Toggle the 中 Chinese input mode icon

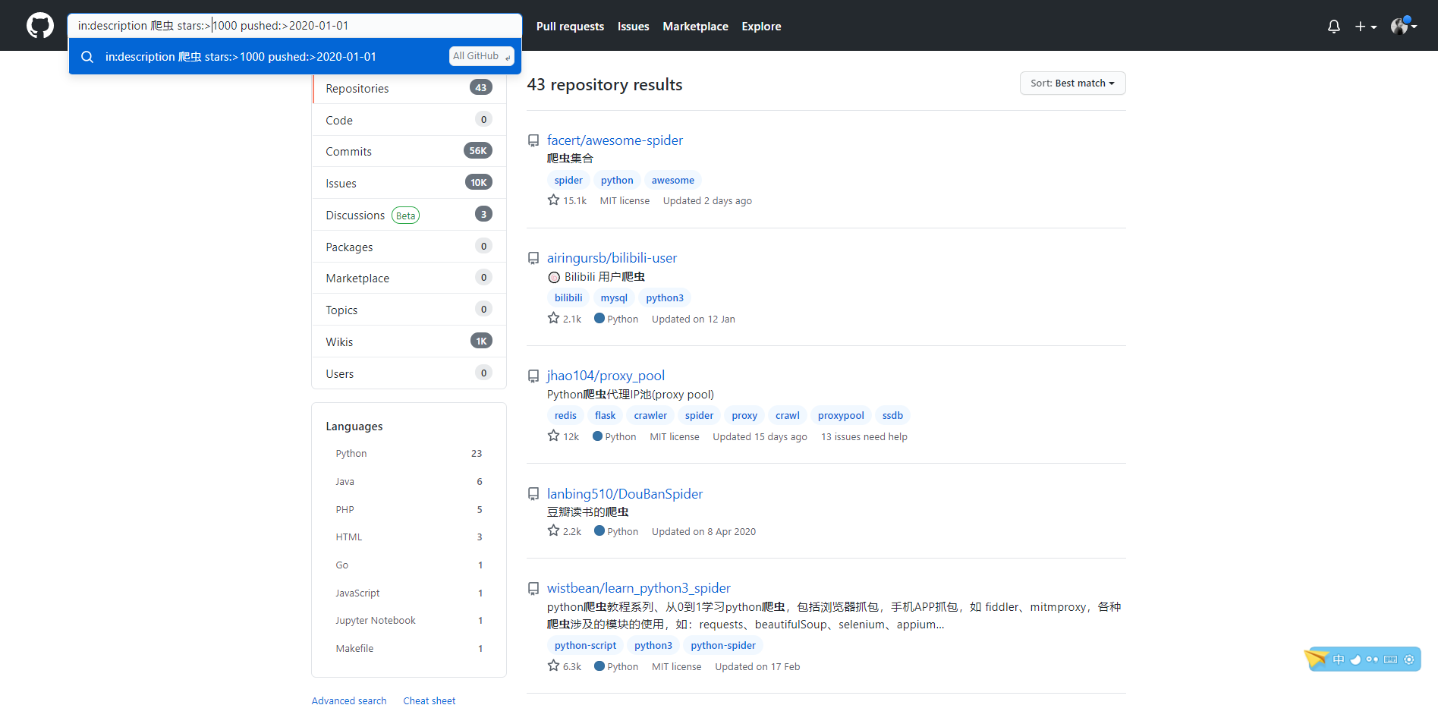click(1339, 659)
